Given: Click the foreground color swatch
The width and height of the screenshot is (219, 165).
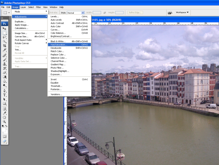Looking at the screenshot, I should pos(4,129).
